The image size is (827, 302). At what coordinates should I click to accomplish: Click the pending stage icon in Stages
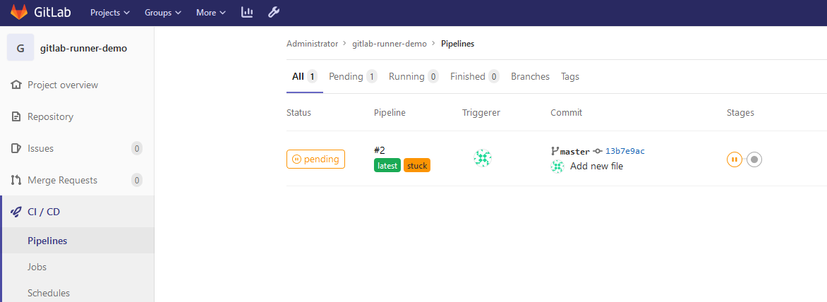(x=734, y=159)
